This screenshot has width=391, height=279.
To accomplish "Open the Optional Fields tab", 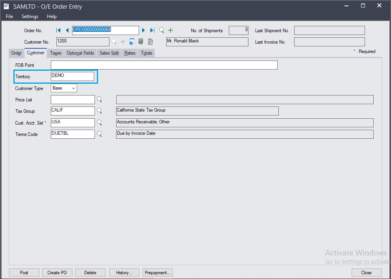I will pyautogui.click(x=80, y=53).
